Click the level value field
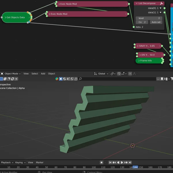The height and width of the screenshot is (173, 173). 149,18
